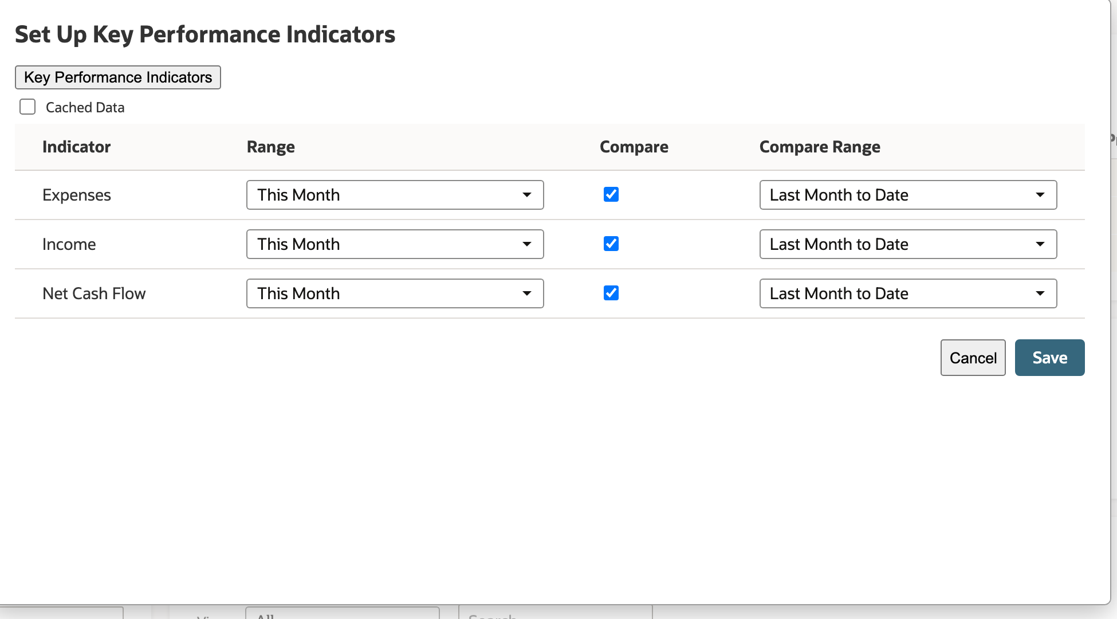Open the Expenses Range dropdown
Screen dimensions: 1117x619
[395, 195]
